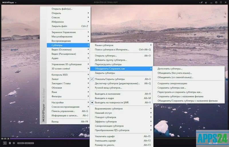
Task: Expand Масштабирование submenu
Action: (x=68, y=36)
